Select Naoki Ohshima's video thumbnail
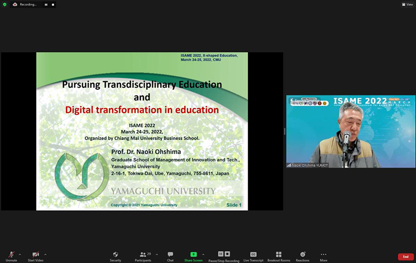416x263 pixels. (350, 132)
